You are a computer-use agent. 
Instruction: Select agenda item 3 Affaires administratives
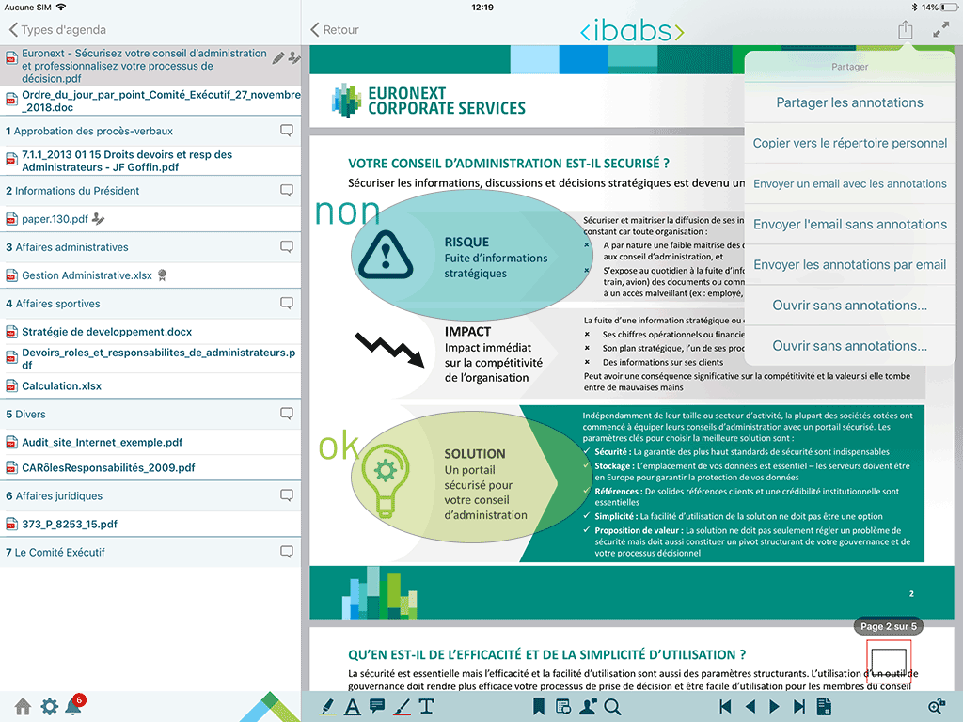pos(150,247)
